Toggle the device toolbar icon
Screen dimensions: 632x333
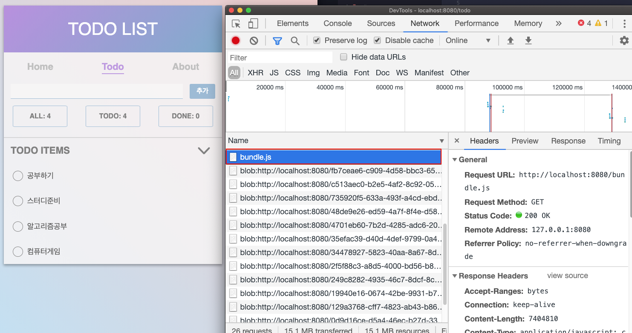point(253,23)
